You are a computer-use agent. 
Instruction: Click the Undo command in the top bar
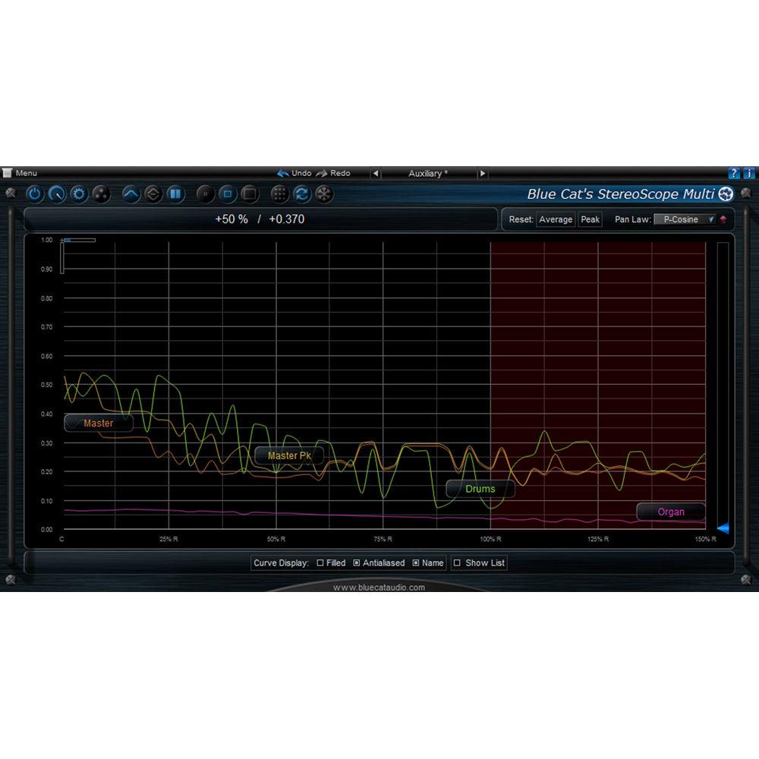pyautogui.click(x=300, y=172)
